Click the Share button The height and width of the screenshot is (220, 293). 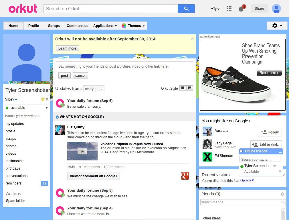(259, 9)
